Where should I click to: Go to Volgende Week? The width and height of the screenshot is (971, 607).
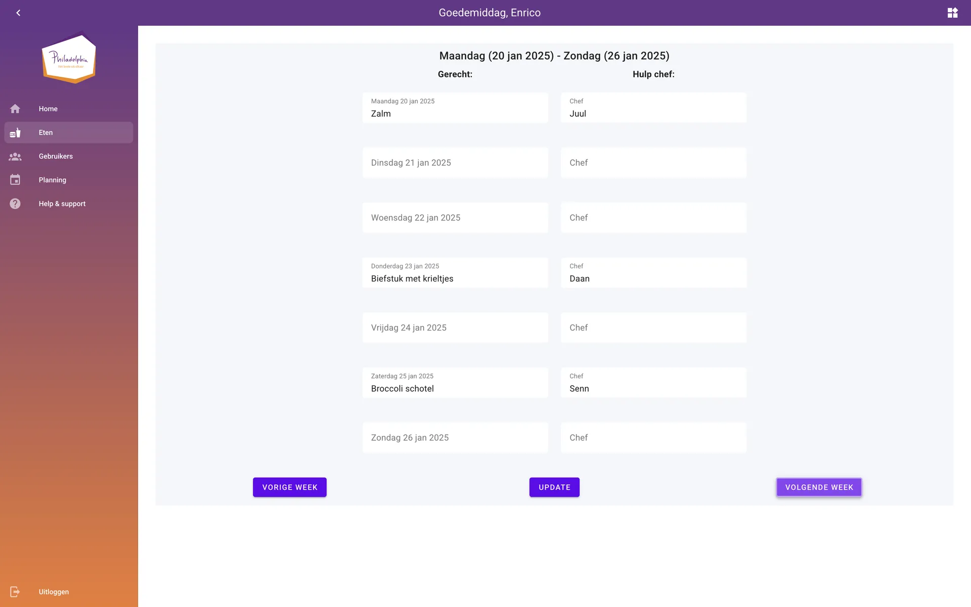click(x=819, y=487)
